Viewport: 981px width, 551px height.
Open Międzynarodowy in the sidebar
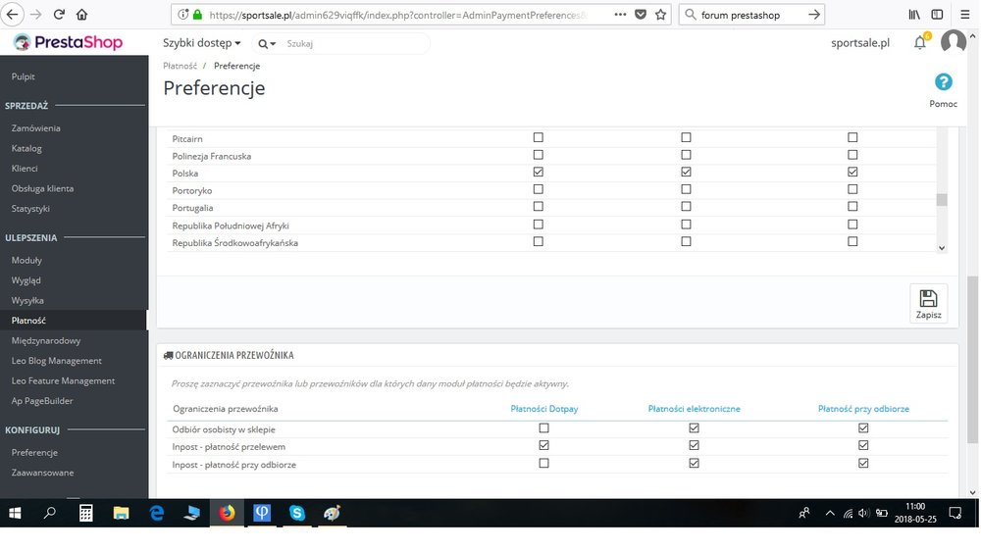pyautogui.click(x=46, y=341)
